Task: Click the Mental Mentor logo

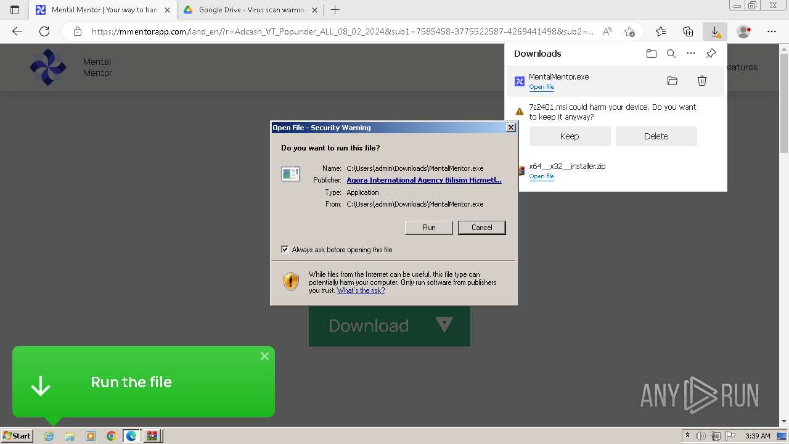Action: click(48, 67)
